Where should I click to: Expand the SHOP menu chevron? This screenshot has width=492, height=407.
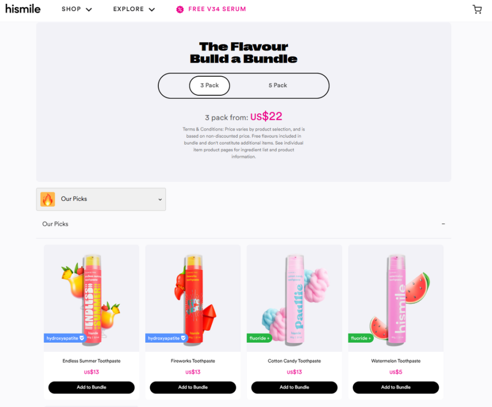pyautogui.click(x=89, y=10)
